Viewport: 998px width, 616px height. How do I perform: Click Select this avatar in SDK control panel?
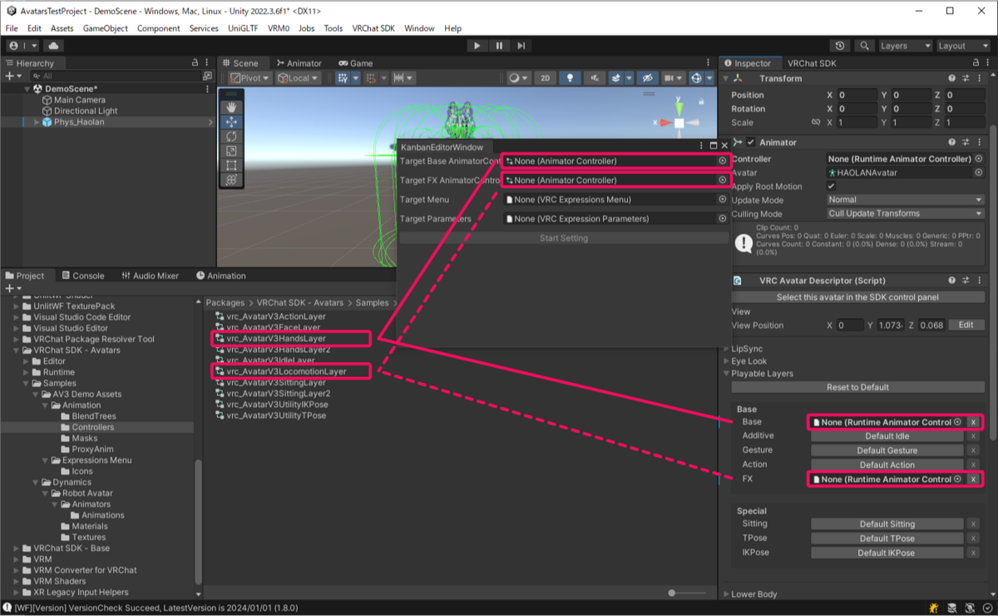coord(857,297)
